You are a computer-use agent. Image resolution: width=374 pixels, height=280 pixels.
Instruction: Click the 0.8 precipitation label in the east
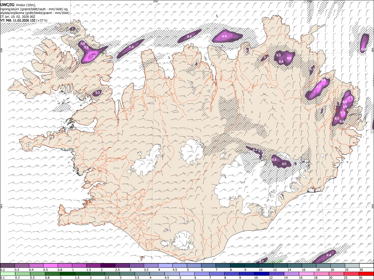coord(323,80)
